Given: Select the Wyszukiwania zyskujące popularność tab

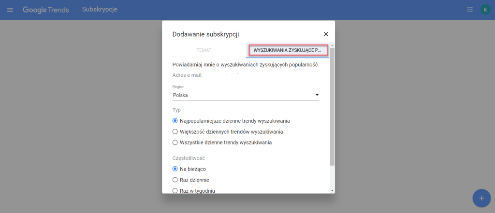Looking at the screenshot, I should point(287,50).
